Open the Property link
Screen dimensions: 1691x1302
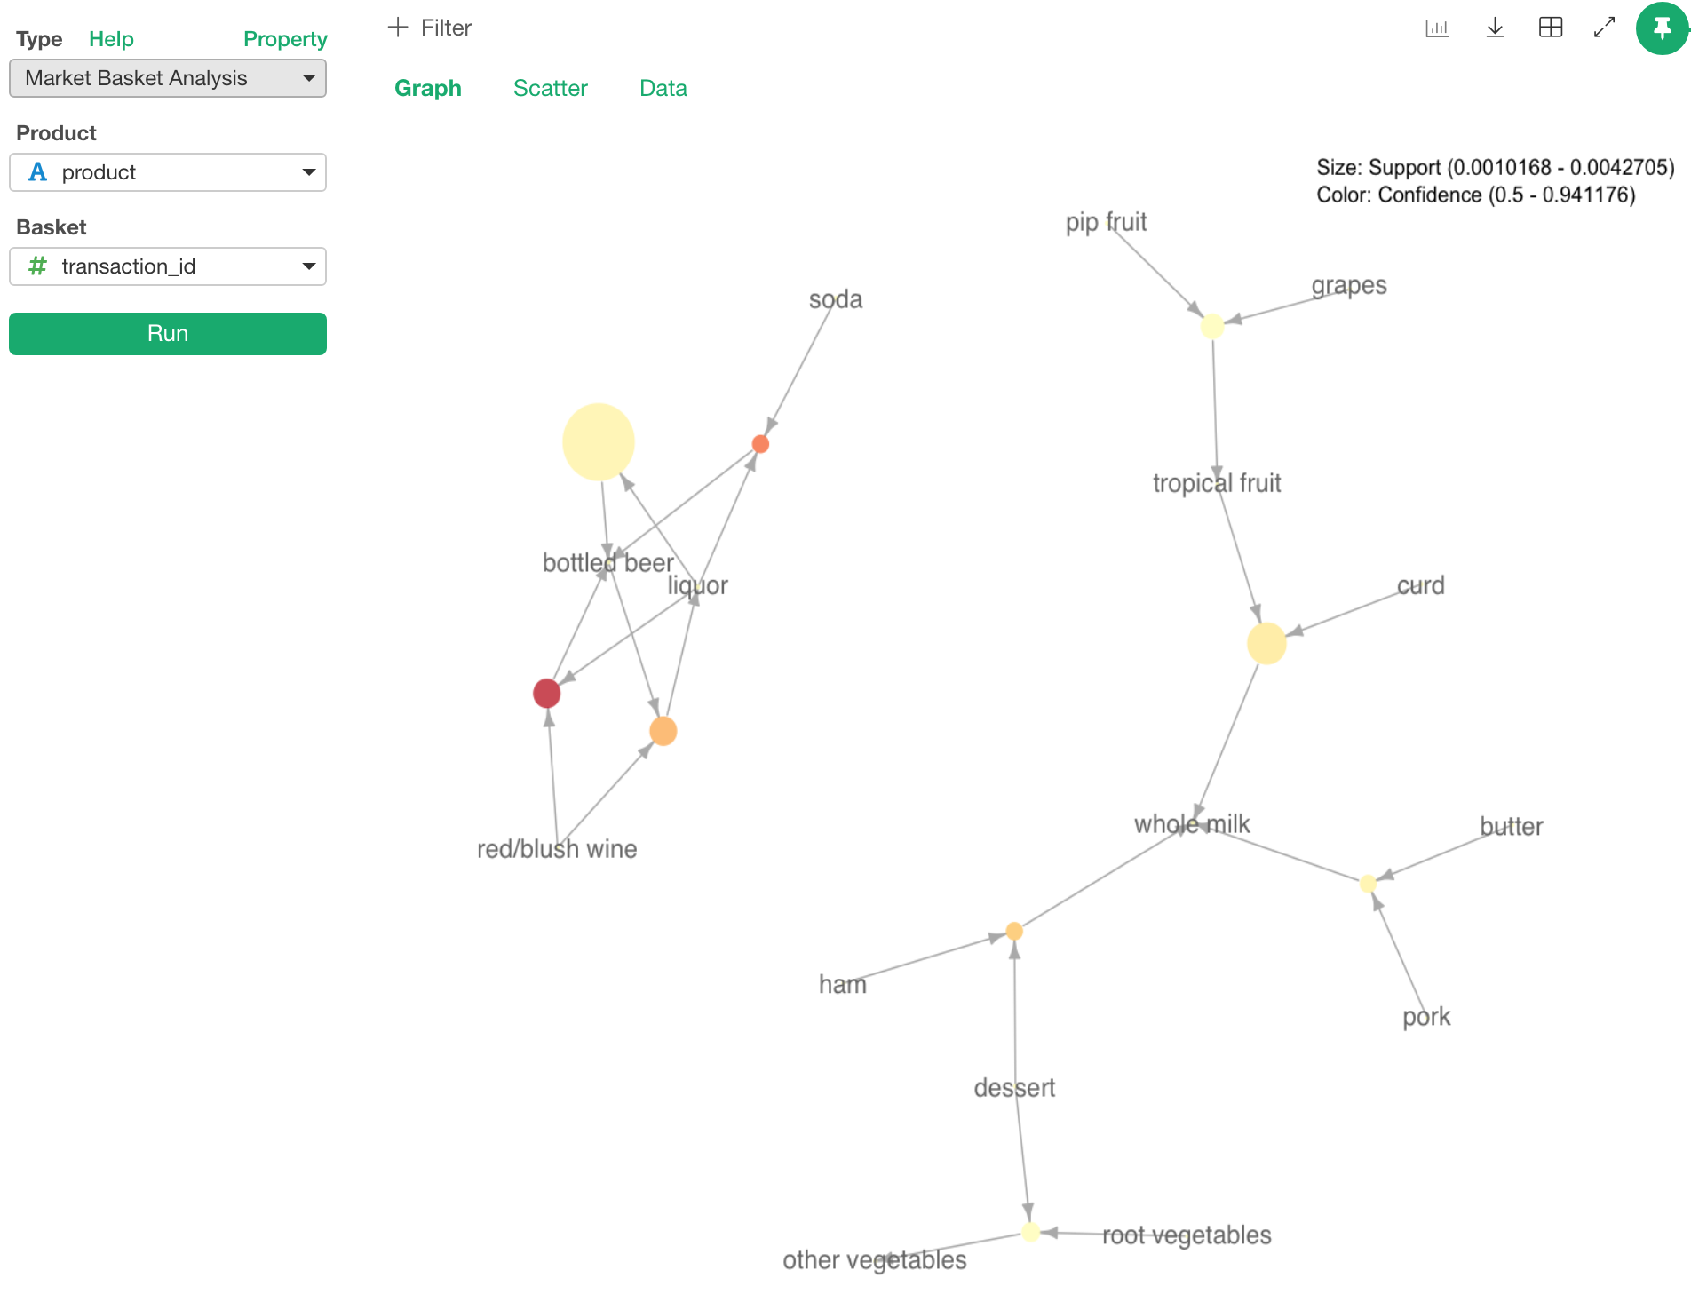tap(285, 39)
